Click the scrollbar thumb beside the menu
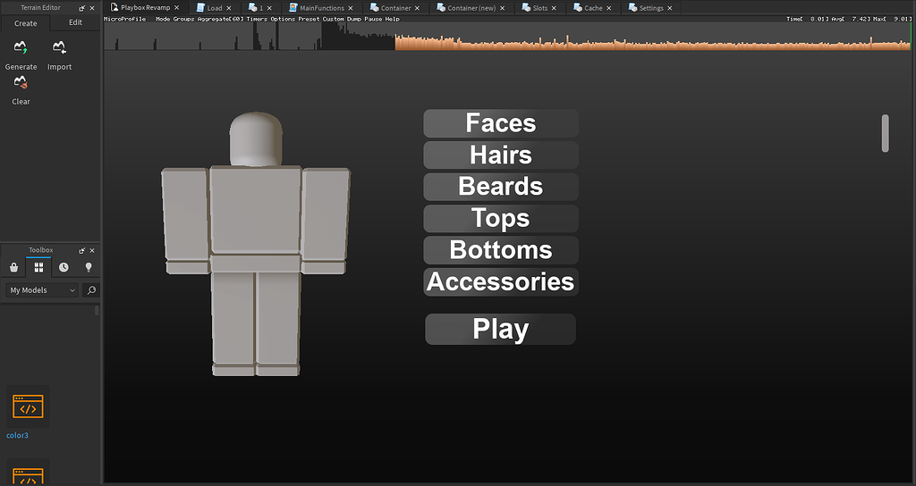 (885, 133)
